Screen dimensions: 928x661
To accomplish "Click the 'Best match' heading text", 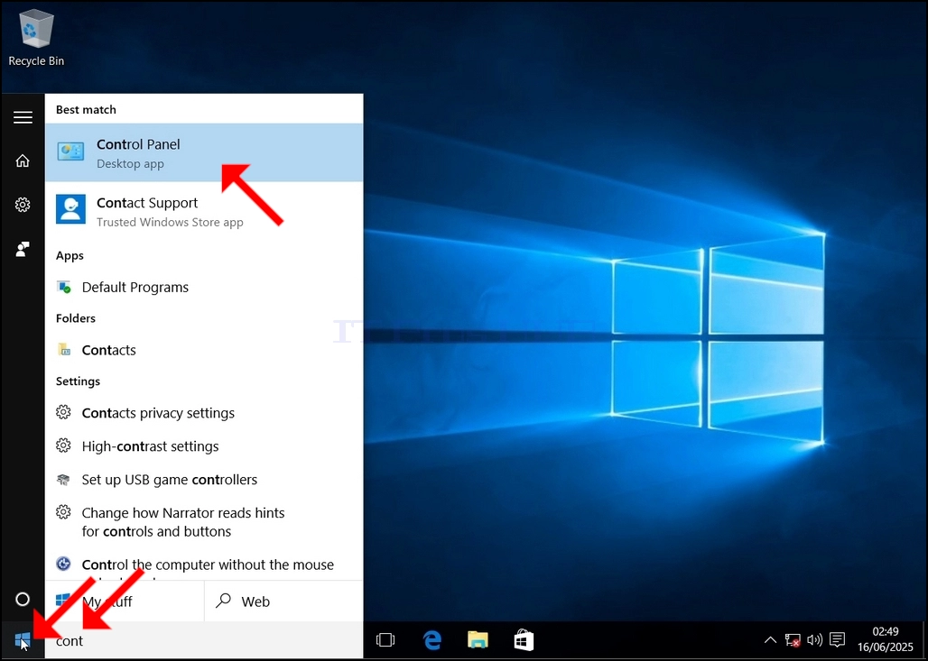I will point(86,109).
